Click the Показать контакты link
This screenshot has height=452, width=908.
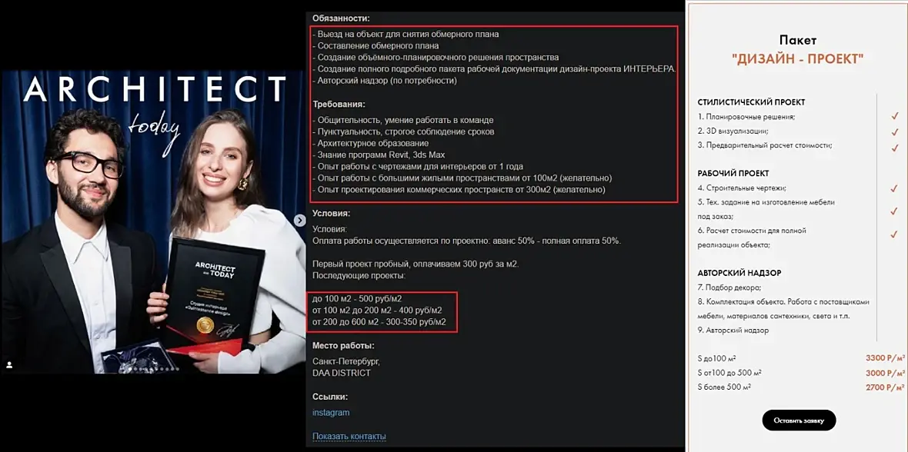[349, 436]
